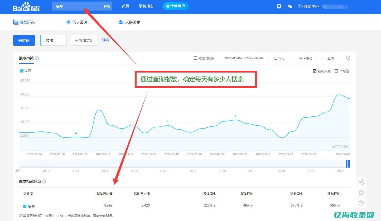The image size is (381, 221).
Task: Click the export chart icon
Action: [348, 58]
